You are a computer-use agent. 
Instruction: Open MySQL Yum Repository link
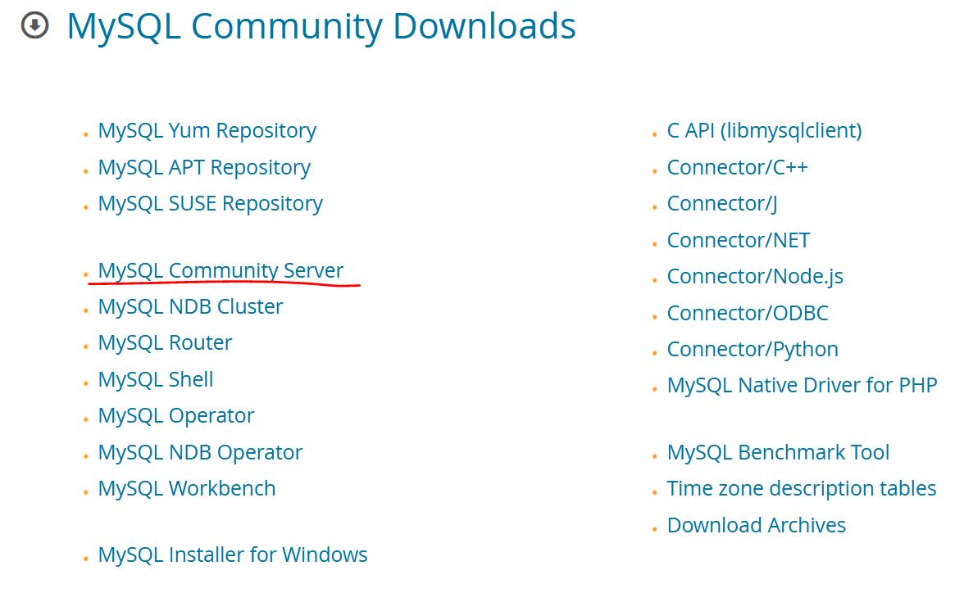point(207,131)
